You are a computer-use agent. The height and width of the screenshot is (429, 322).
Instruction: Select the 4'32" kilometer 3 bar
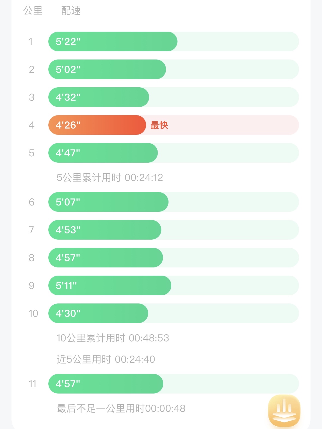coord(98,97)
